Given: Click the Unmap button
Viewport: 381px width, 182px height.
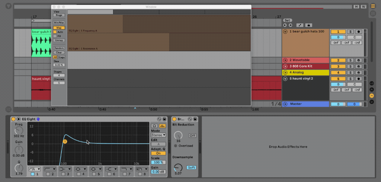Looking at the screenshot, I should tap(59, 40).
